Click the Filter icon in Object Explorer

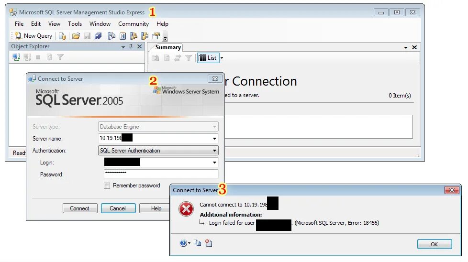[x=60, y=57]
